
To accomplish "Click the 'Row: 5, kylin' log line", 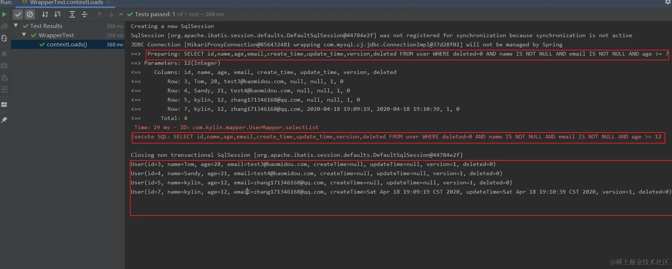I will (245, 100).
